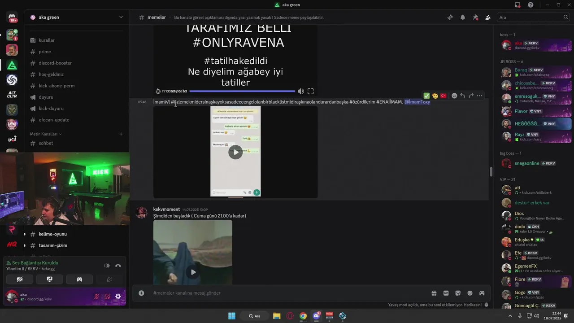Add saluting face reaction to message
Screen dimensions: 574x323
tap(435, 96)
